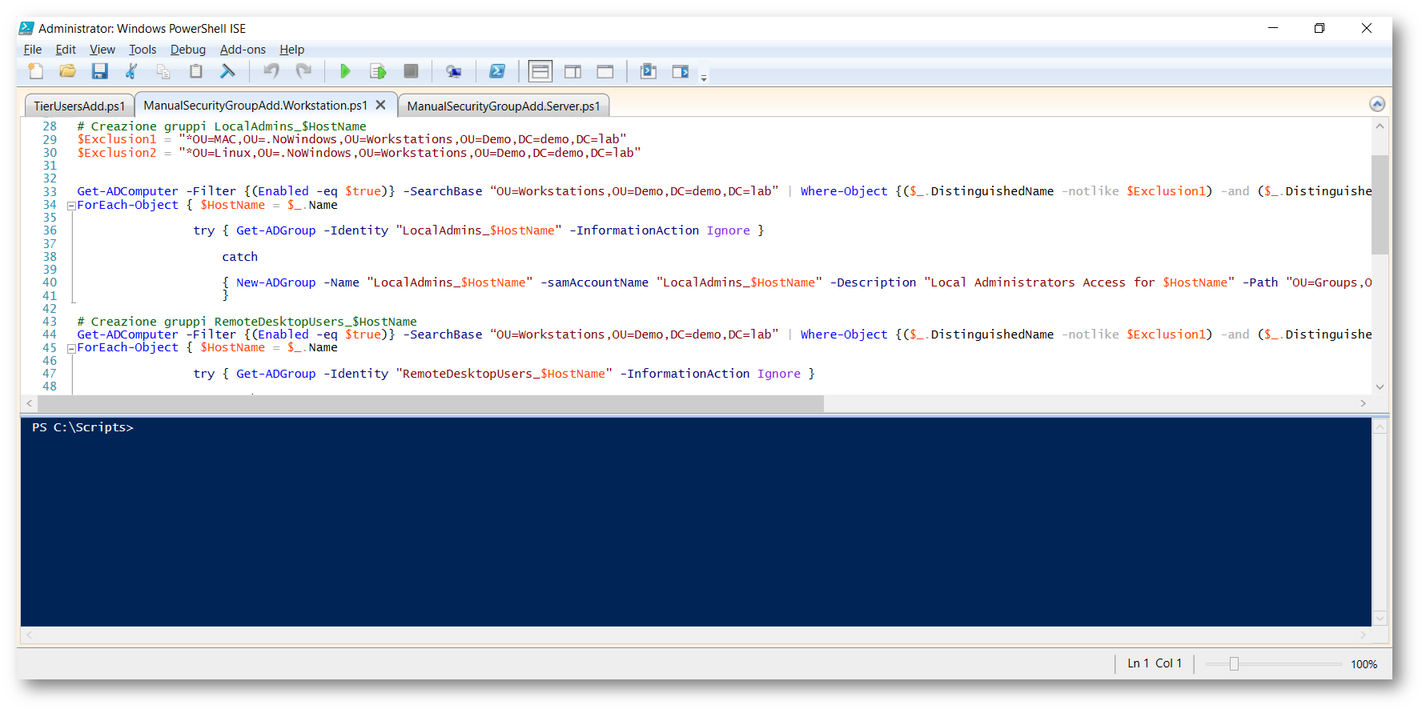Click the zoom slider handle in status bar
This screenshot has height=713, width=1426.
(1234, 663)
